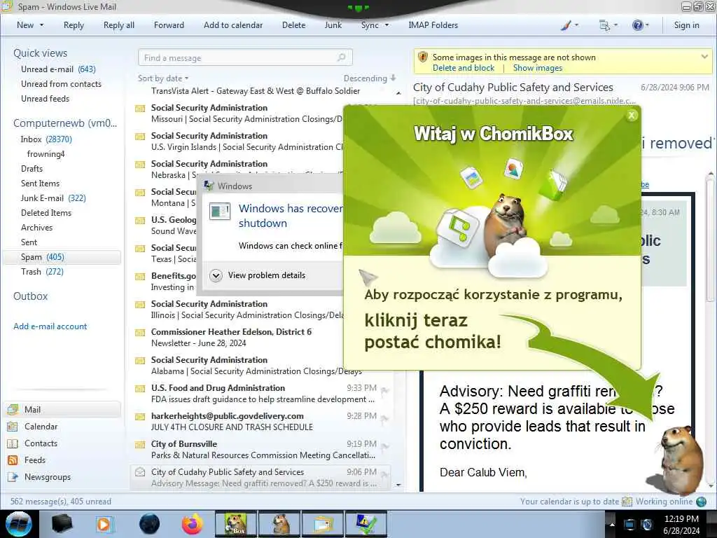Viewport: 717px width, 538px height.
Task: Click the message list scroll down arrow
Action: click(398, 485)
